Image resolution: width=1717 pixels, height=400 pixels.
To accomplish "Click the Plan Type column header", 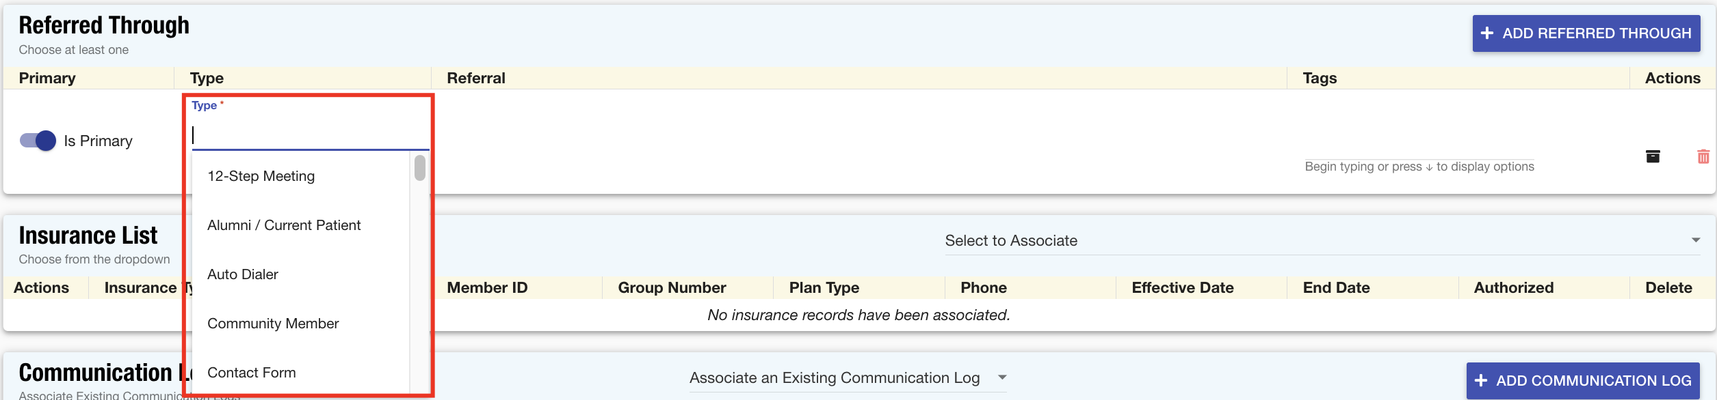I will [824, 287].
